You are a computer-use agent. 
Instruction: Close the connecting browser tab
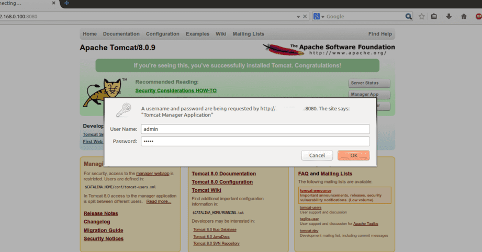[53, 3]
